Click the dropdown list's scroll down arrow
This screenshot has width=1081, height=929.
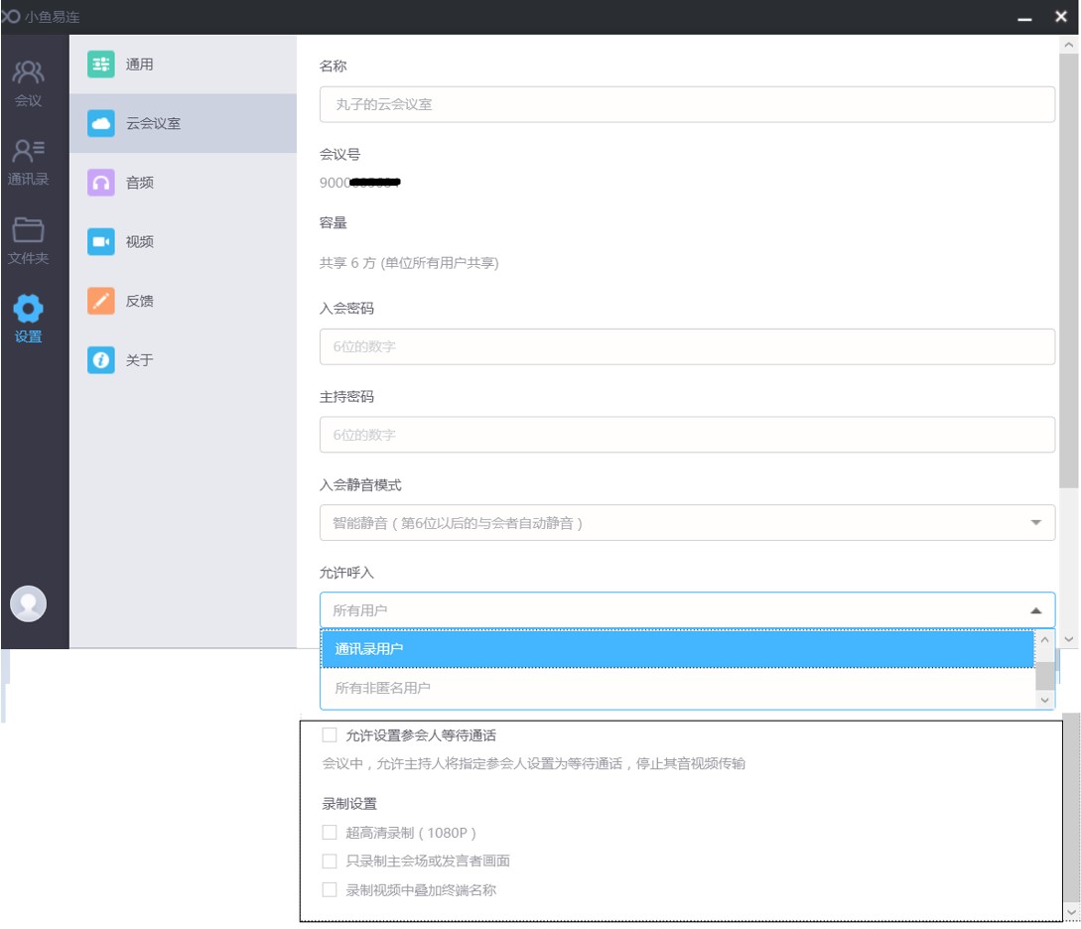point(1045,700)
